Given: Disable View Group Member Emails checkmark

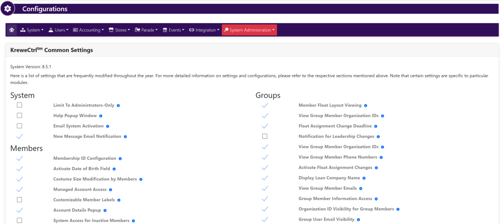Looking at the screenshot, I should (x=265, y=188).
